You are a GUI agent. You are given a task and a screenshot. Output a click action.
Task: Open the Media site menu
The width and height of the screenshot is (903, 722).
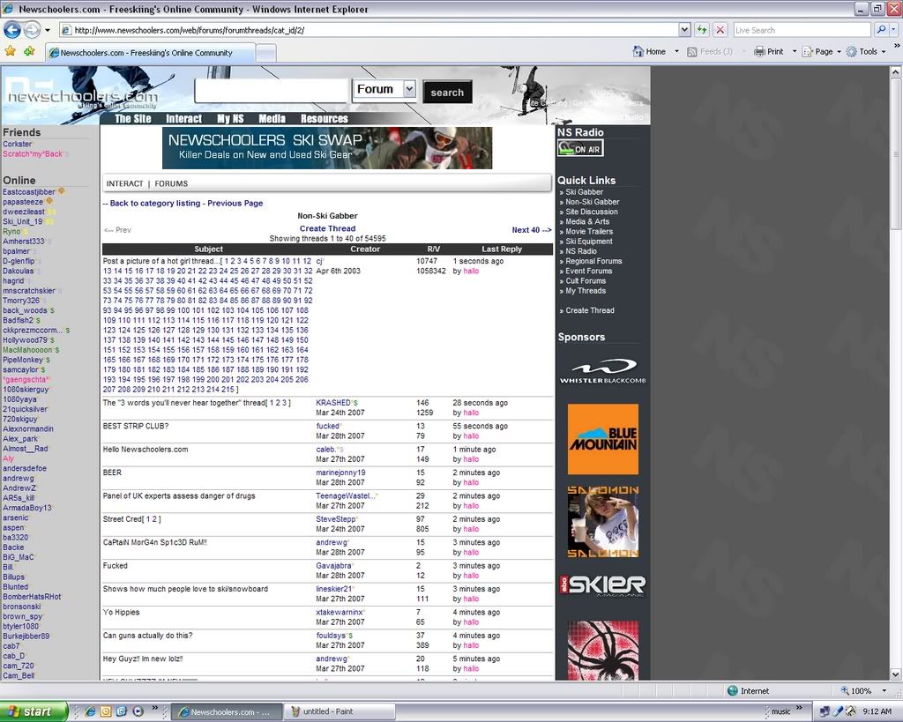pyautogui.click(x=272, y=119)
